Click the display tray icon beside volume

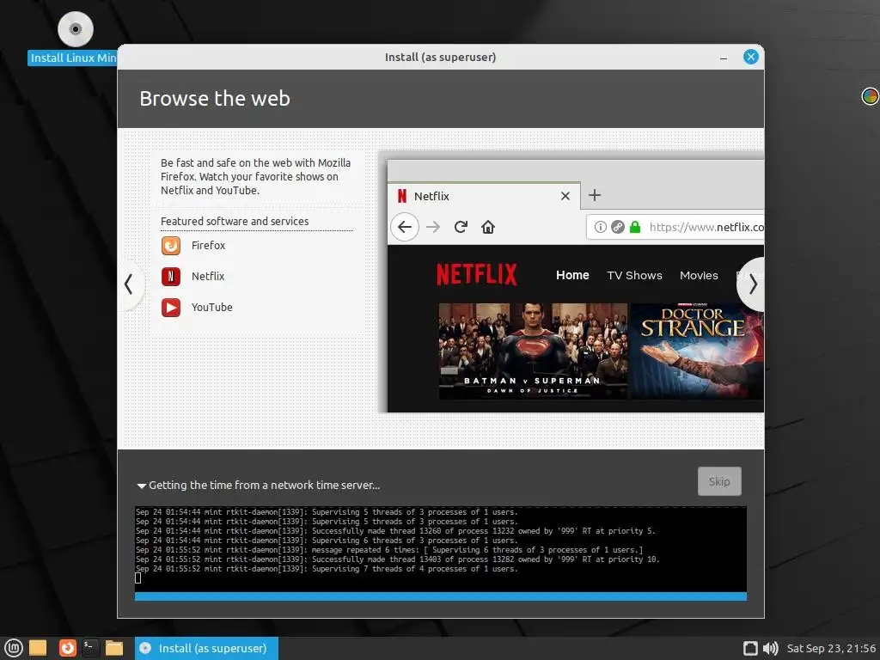(x=750, y=648)
